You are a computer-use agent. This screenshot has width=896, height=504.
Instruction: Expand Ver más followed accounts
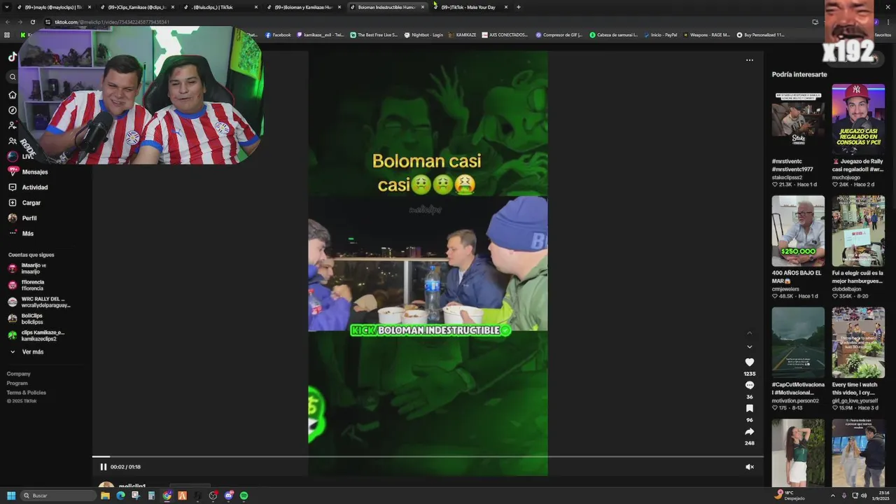pos(27,351)
